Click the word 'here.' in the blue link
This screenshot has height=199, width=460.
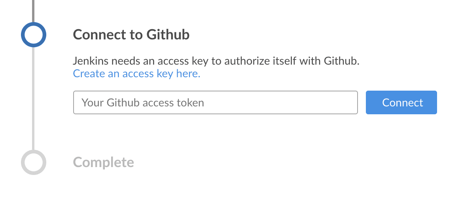(x=188, y=73)
